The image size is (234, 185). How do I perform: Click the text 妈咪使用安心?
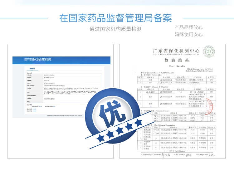(x=189, y=34)
